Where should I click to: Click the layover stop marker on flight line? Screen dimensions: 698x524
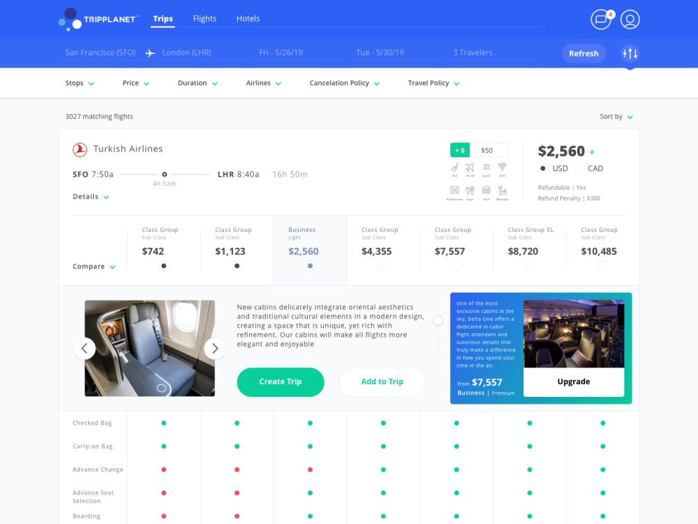[164, 174]
